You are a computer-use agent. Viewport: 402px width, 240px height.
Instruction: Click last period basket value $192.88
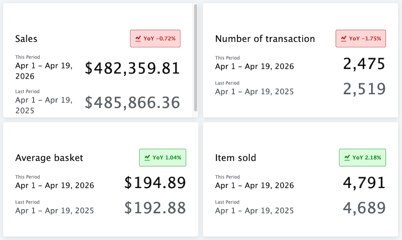(155, 208)
